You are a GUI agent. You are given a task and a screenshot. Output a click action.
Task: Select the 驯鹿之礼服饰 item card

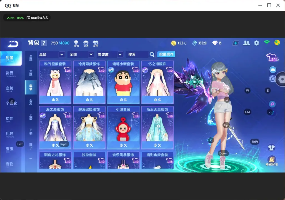click(55, 160)
